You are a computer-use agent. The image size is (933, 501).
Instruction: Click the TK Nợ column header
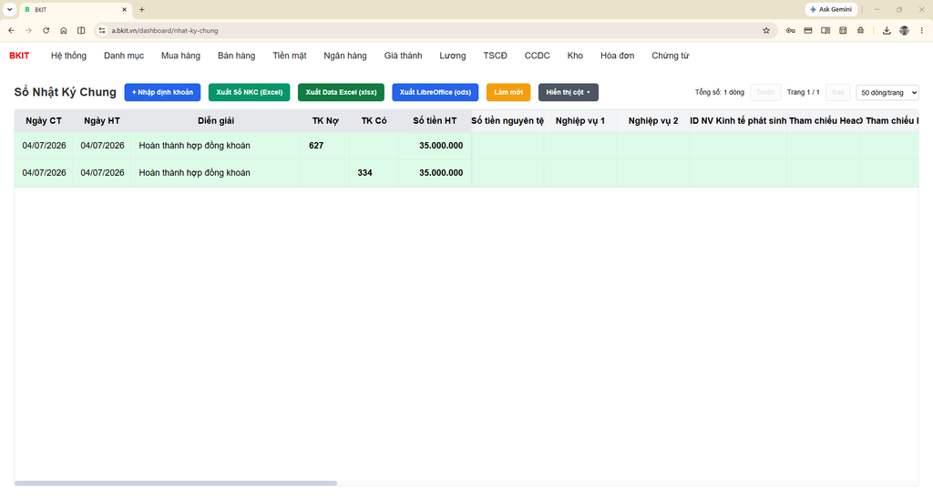pyautogui.click(x=325, y=121)
